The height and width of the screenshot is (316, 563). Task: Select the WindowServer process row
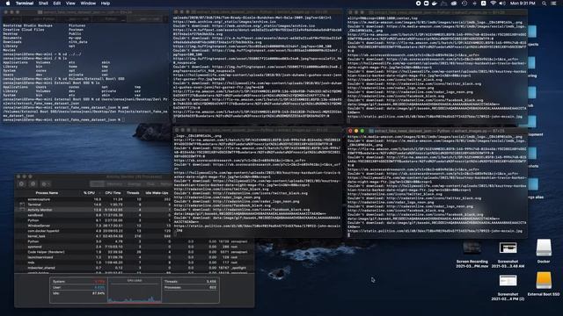tap(94, 226)
